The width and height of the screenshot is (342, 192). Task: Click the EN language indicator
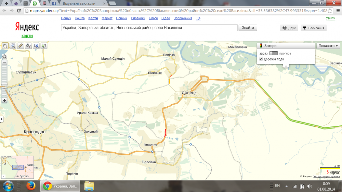[x=277, y=186]
